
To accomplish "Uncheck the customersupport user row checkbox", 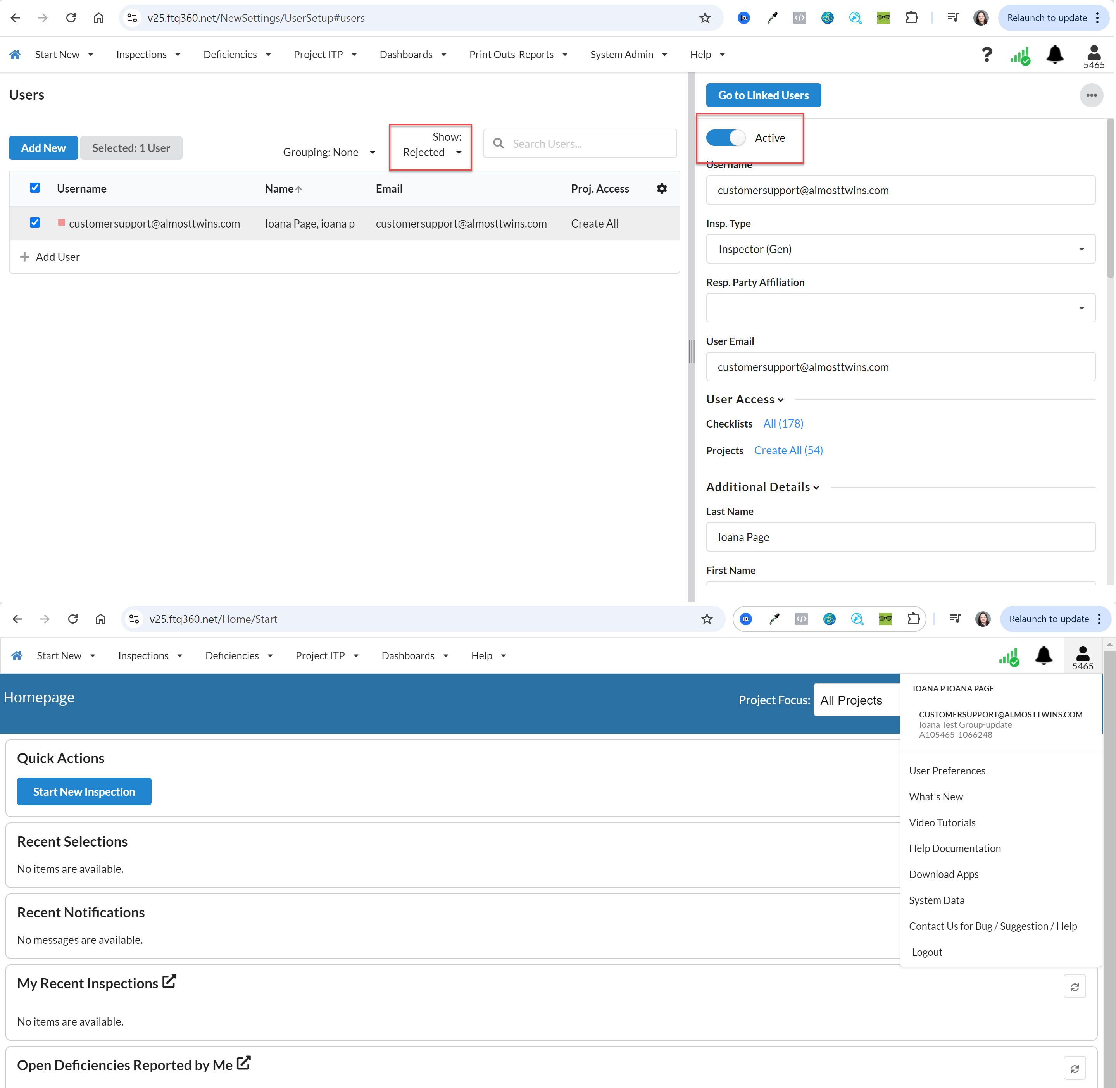I will [35, 223].
